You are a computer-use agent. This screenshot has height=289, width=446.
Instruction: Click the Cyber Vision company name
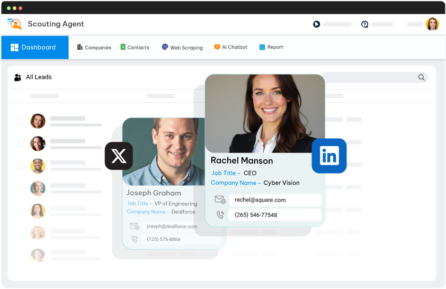[x=281, y=183]
